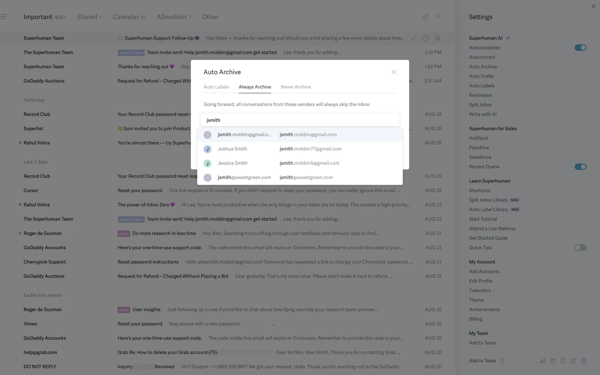
Task: Enable the Quick Tips toggle
Action: point(580,247)
